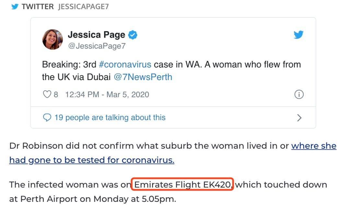
Task: Expand the conversation with the right chevron arrow
Action: (299, 118)
